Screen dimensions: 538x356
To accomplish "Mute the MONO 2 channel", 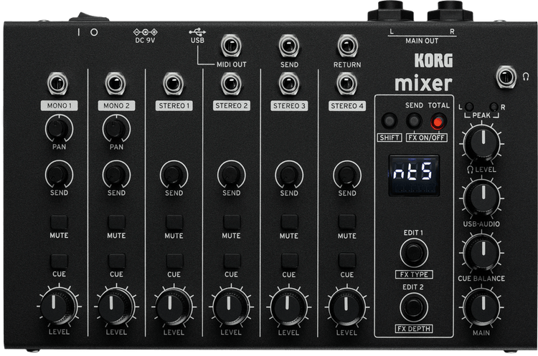I will 117,222.
